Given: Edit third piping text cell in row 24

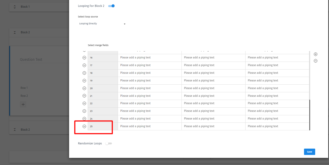Looking at the screenshot, I should tap(277, 119).
